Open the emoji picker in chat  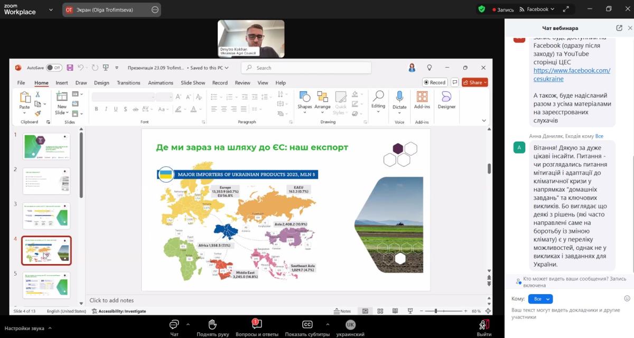(627, 298)
